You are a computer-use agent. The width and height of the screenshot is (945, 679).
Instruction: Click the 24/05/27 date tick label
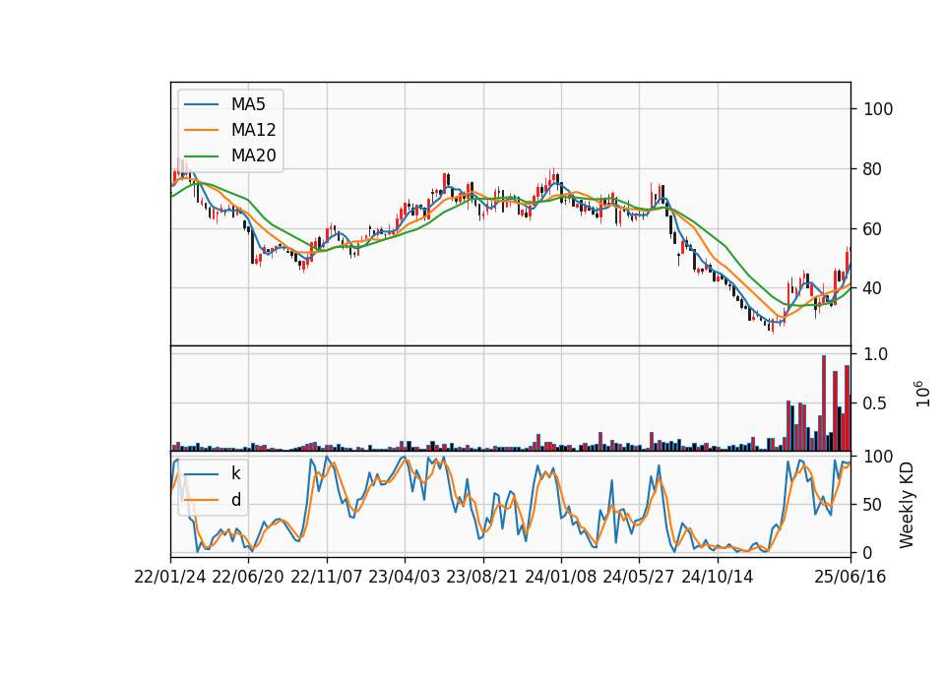click(639, 577)
